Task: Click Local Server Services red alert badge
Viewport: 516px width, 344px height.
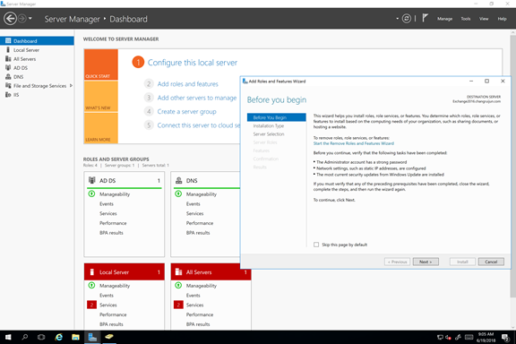Action: pos(91,305)
